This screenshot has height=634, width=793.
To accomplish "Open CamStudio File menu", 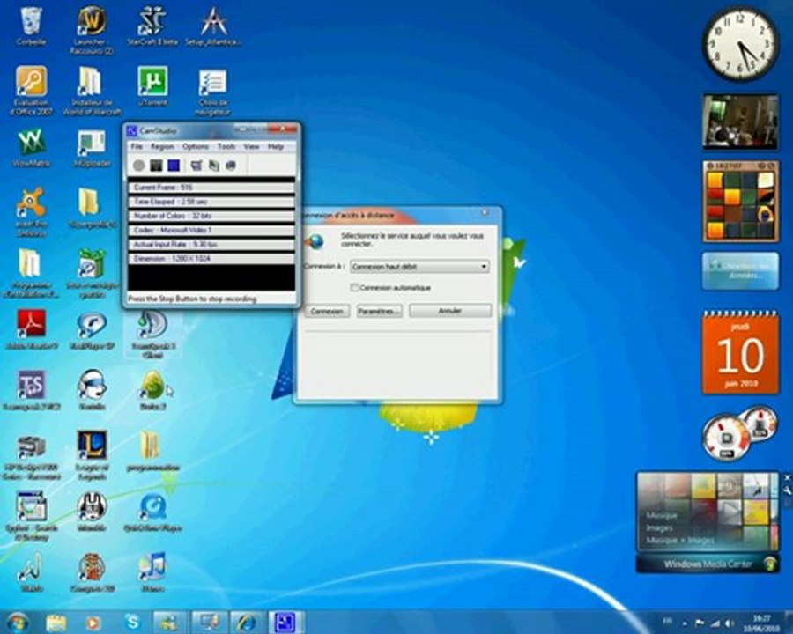I will (137, 147).
